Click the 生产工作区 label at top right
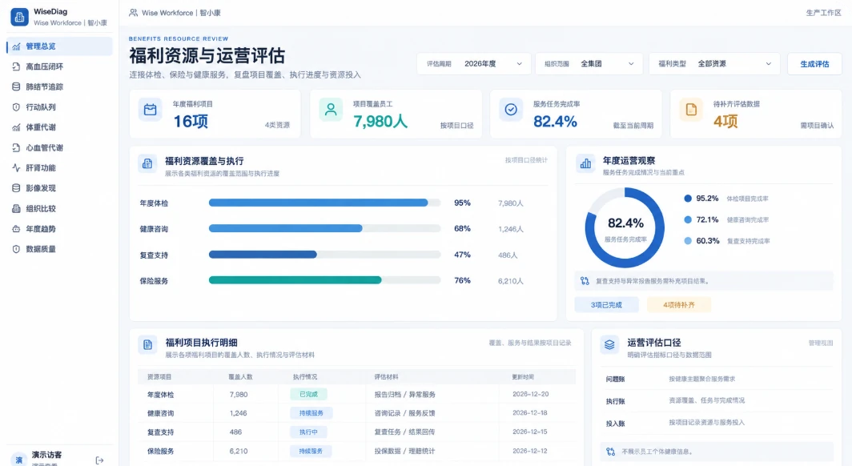Image resolution: width=852 pixels, height=466 pixels. [823, 13]
